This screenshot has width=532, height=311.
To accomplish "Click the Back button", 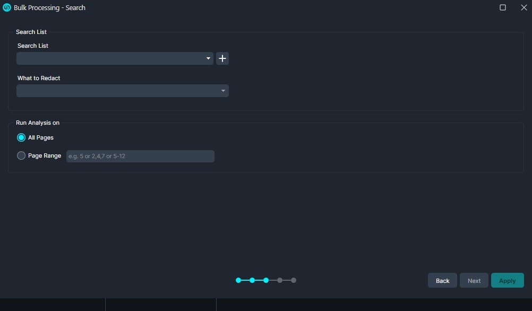I will pos(442,280).
